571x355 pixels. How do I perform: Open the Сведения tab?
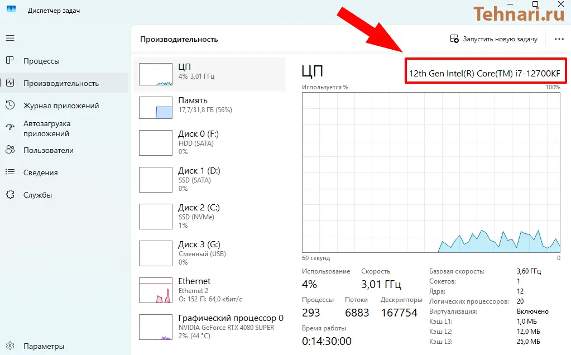pos(64,172)
